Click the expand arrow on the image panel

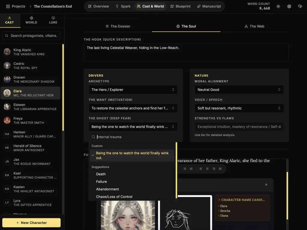click(266, 185)
